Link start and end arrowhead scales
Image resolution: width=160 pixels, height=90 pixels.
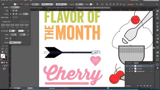tap(28, 35)
